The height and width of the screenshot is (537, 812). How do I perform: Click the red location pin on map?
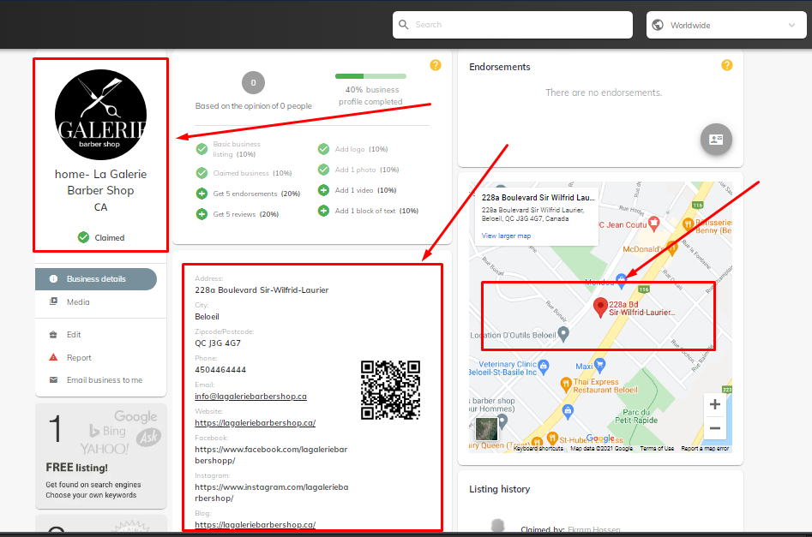coord(601,307)
